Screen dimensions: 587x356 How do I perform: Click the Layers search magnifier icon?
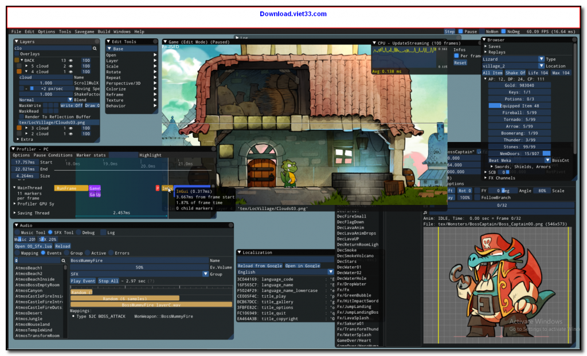(95, 48)
